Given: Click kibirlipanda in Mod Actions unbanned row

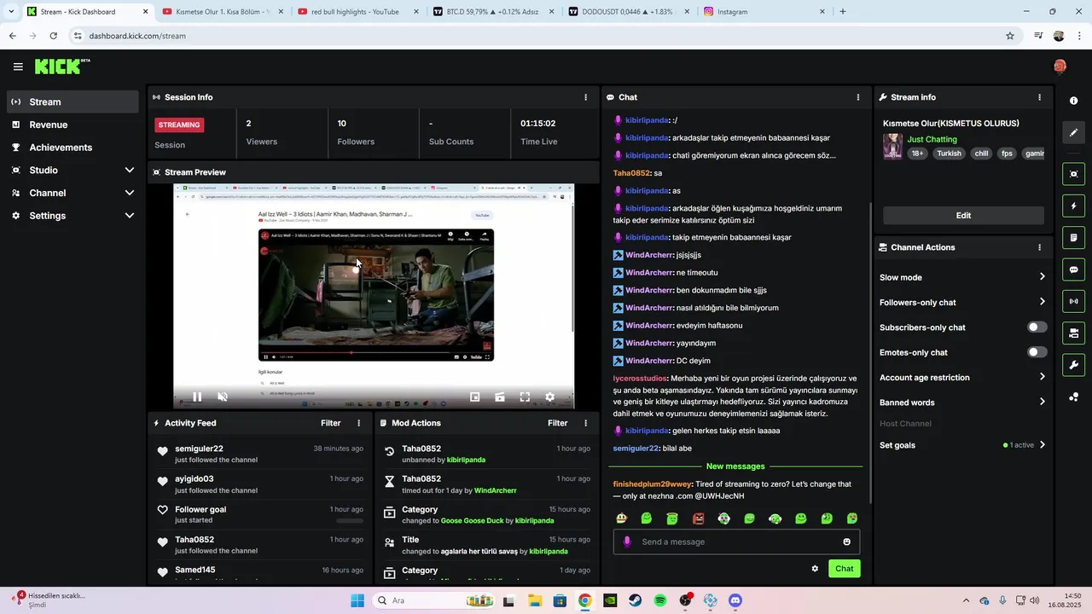Looking at the screenshot, I should tap(466, 460).
